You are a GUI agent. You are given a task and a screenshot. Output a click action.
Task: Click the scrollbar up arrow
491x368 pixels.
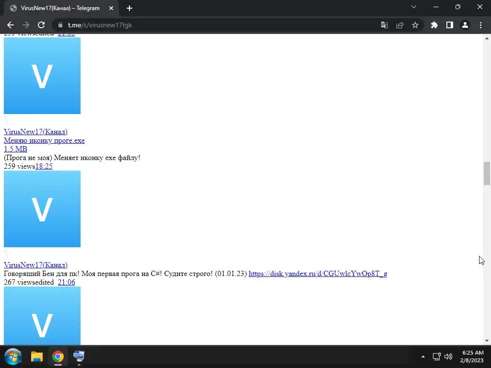pyautogui.click(x=487, y=38)
